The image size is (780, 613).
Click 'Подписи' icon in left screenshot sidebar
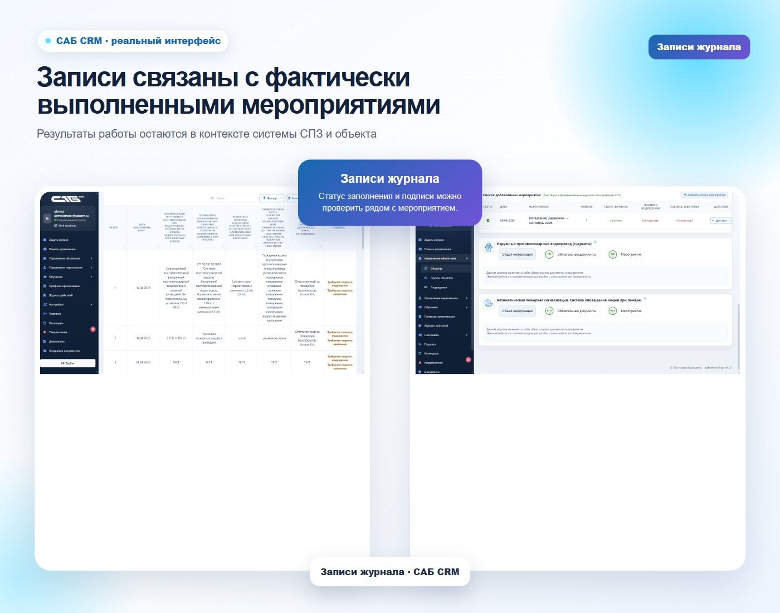pyautogui.click(x=45, y=314)
